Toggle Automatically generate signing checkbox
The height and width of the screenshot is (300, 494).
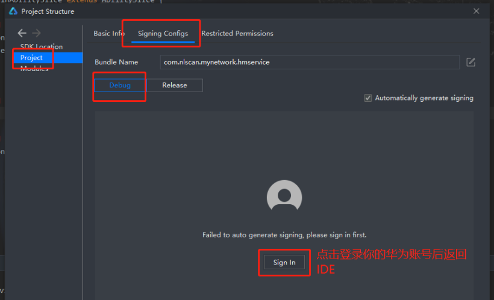367,98
